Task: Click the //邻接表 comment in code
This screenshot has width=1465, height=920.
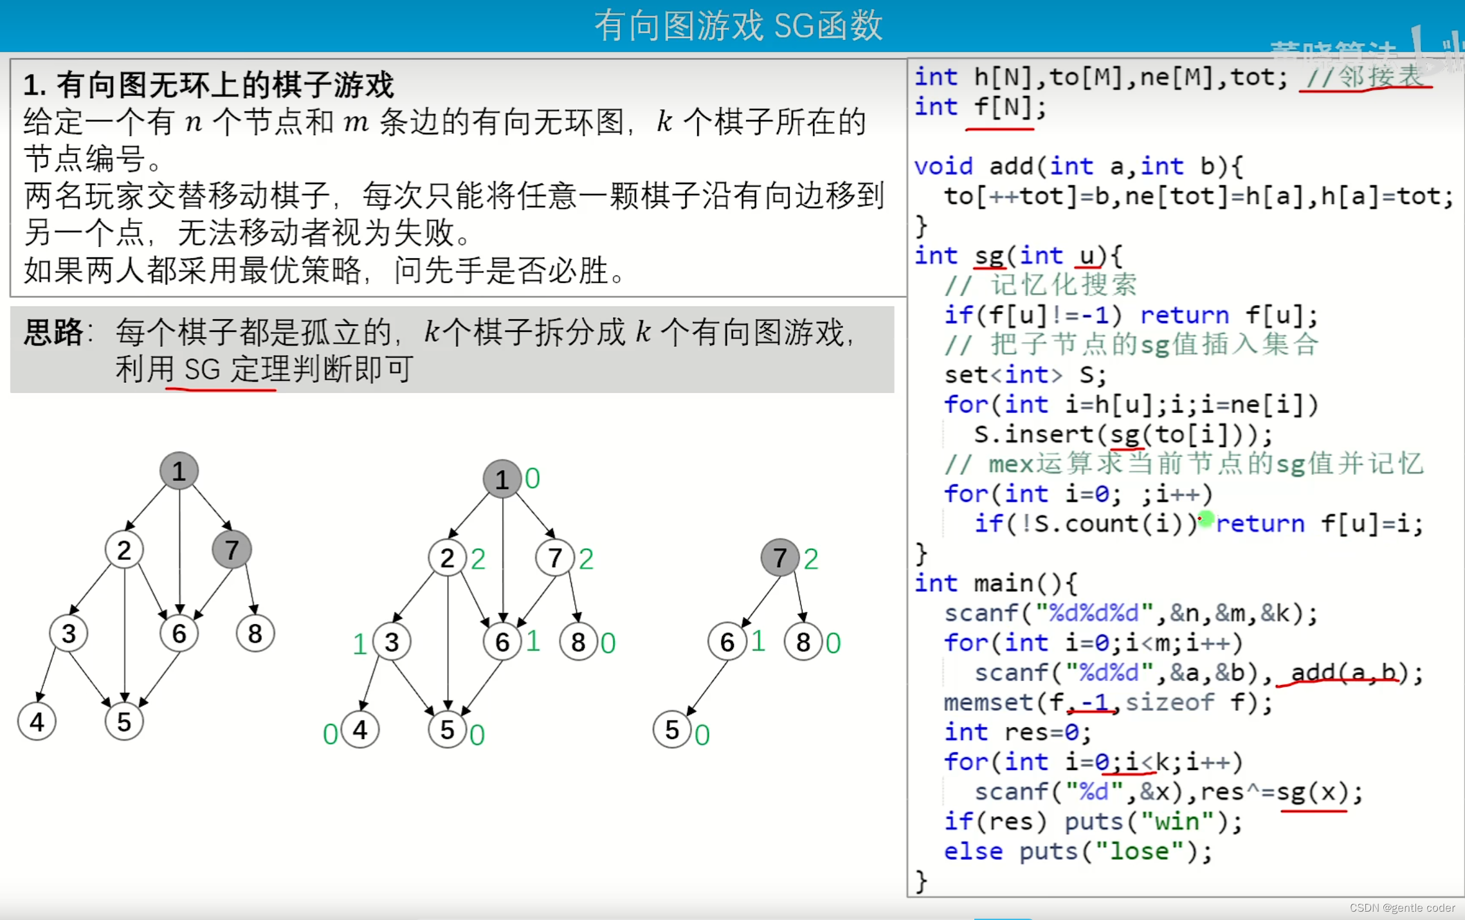Action: pyautogui.click(x=1364, y=77)
